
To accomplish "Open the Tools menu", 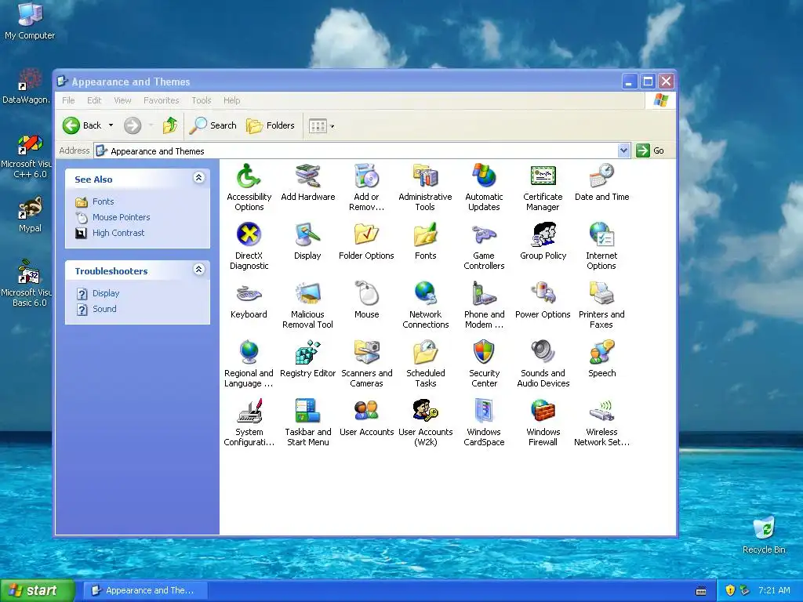I will (202, 100).
